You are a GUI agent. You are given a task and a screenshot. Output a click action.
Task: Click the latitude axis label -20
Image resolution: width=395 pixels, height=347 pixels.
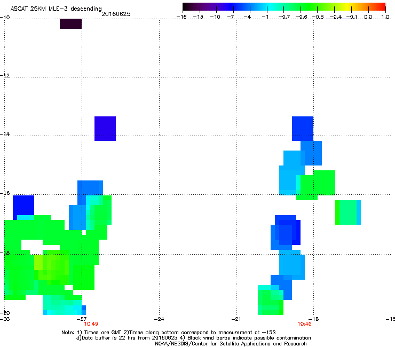click(x=5, y=313)
